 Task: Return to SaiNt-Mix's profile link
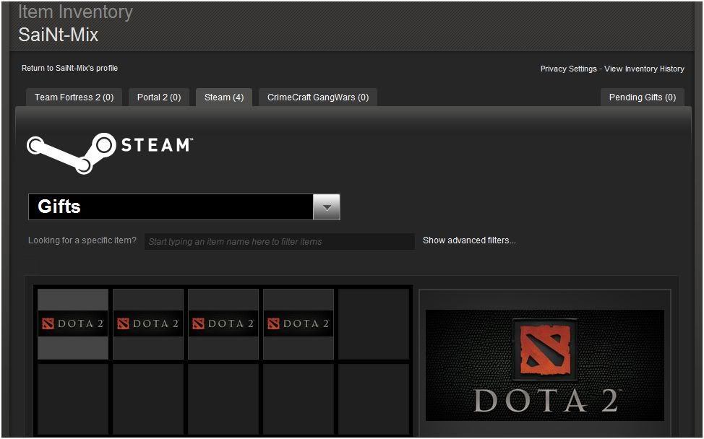click(69, 68)
